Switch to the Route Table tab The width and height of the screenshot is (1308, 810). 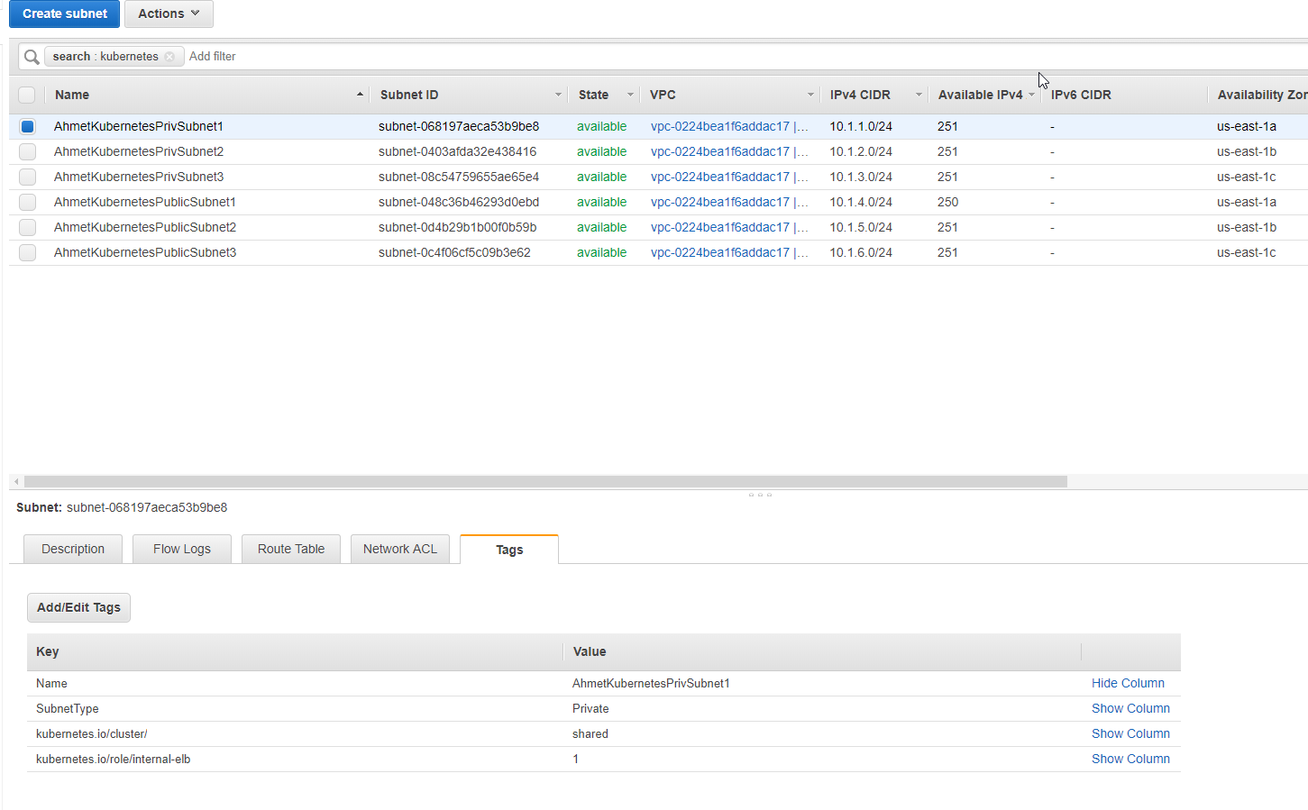pyautogui.click(x=290, y=549)
